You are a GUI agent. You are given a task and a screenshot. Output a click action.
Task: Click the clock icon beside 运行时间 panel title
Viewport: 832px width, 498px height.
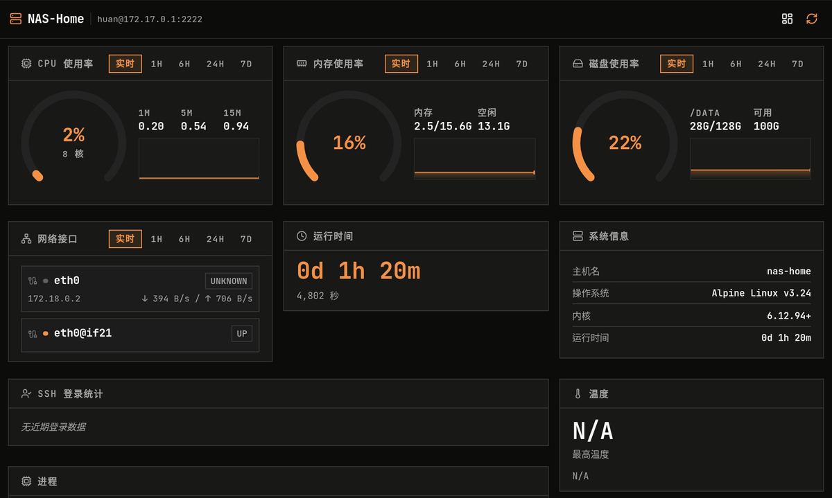coord(302,236)
